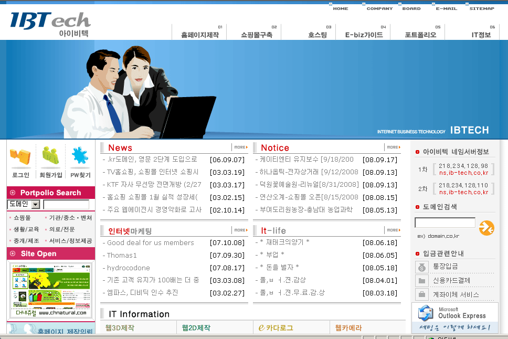Click the 신용카드결제 credit card icon
Screen dimensions: 508x339
click(x=421, y=281)
